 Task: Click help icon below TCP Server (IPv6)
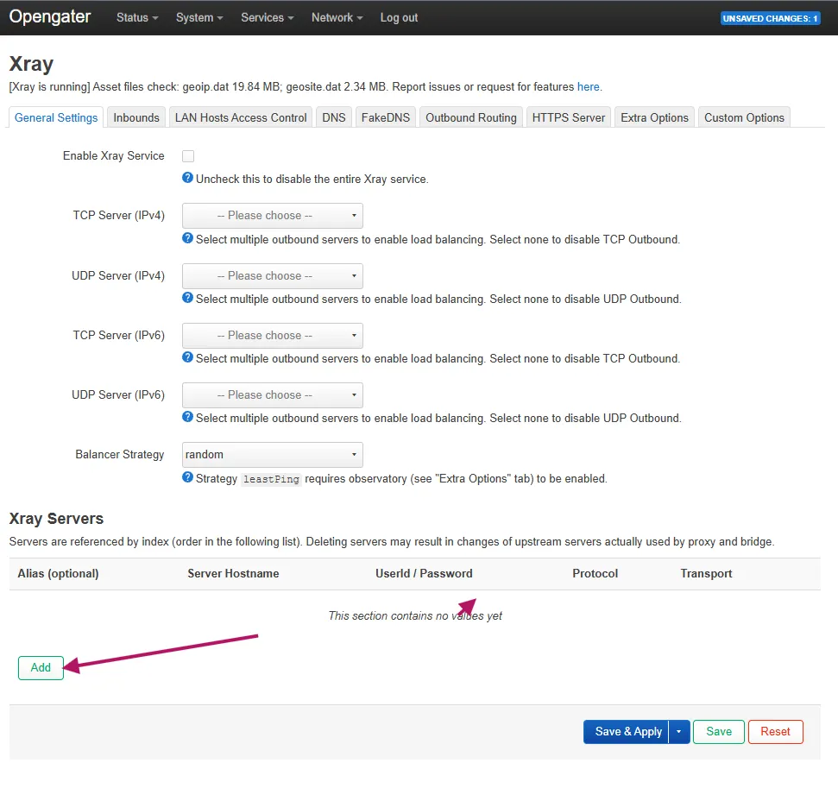click(x=187, y=357)
